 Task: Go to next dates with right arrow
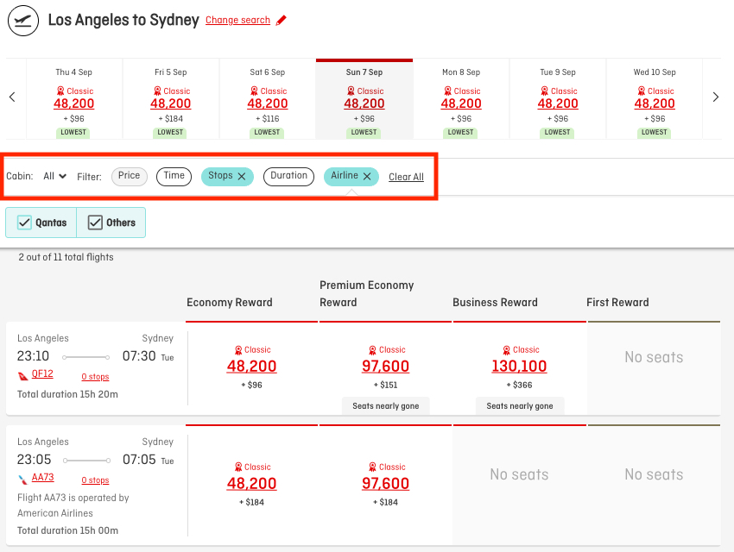pyautogui.click(x=715, y=97)
